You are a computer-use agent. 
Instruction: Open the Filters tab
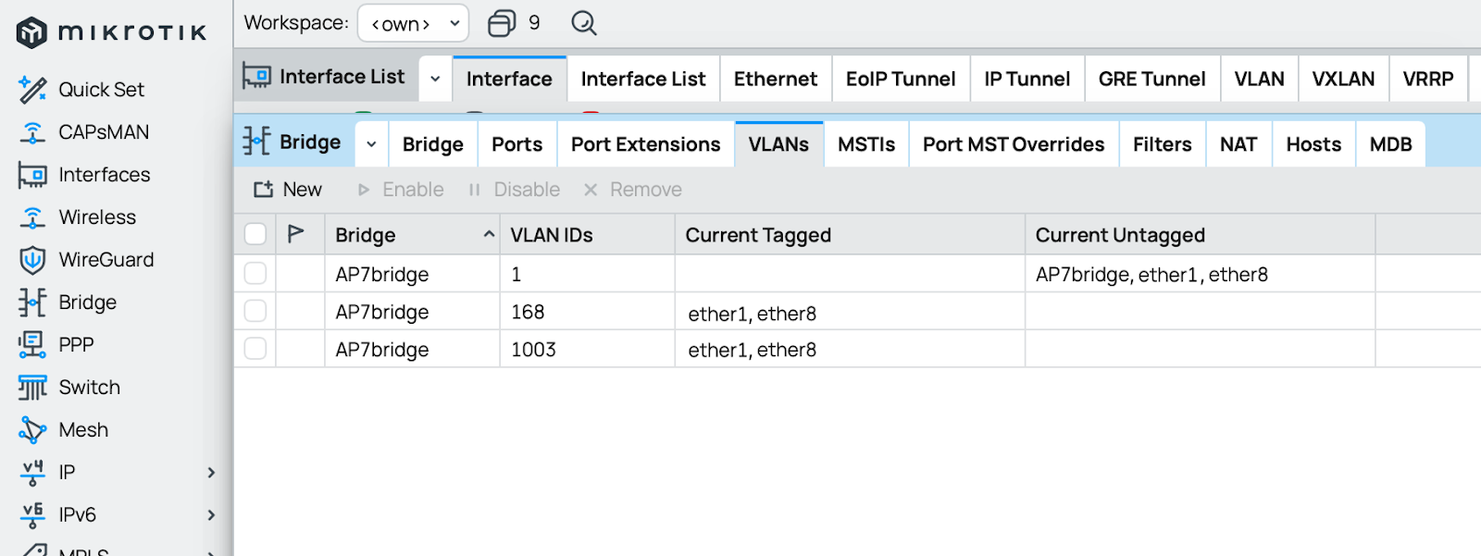(1163, 144)
